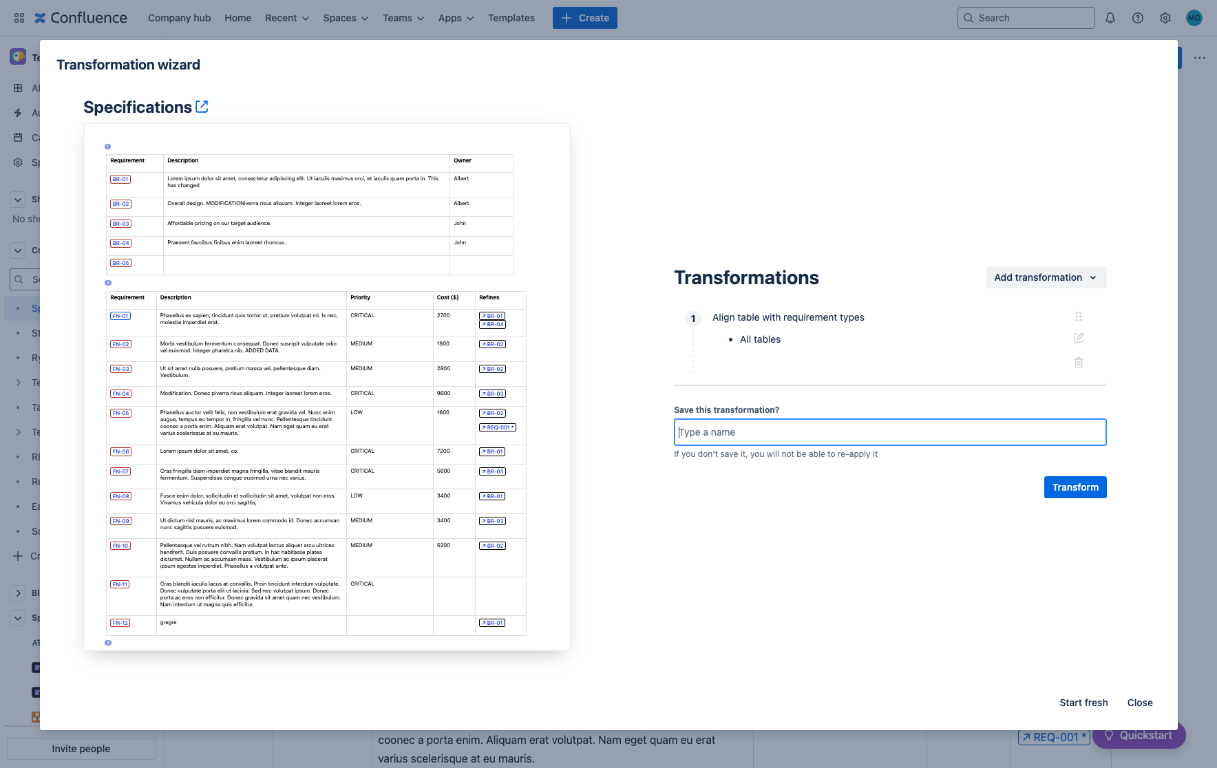Edit the Align table transformation step

(x=1078, y=338)
